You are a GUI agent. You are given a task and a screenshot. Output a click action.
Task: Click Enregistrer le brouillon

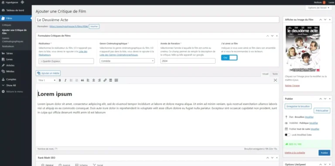coord(298,106)
